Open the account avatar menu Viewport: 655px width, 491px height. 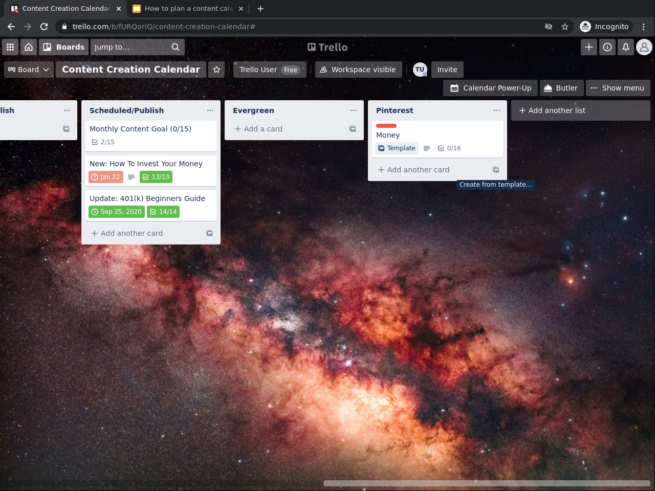(644, 47)
